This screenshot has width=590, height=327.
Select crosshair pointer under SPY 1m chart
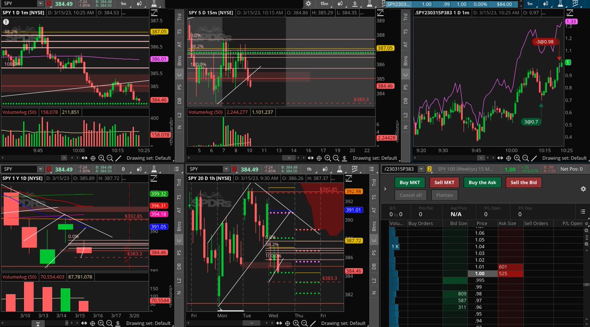coord(93,158)
